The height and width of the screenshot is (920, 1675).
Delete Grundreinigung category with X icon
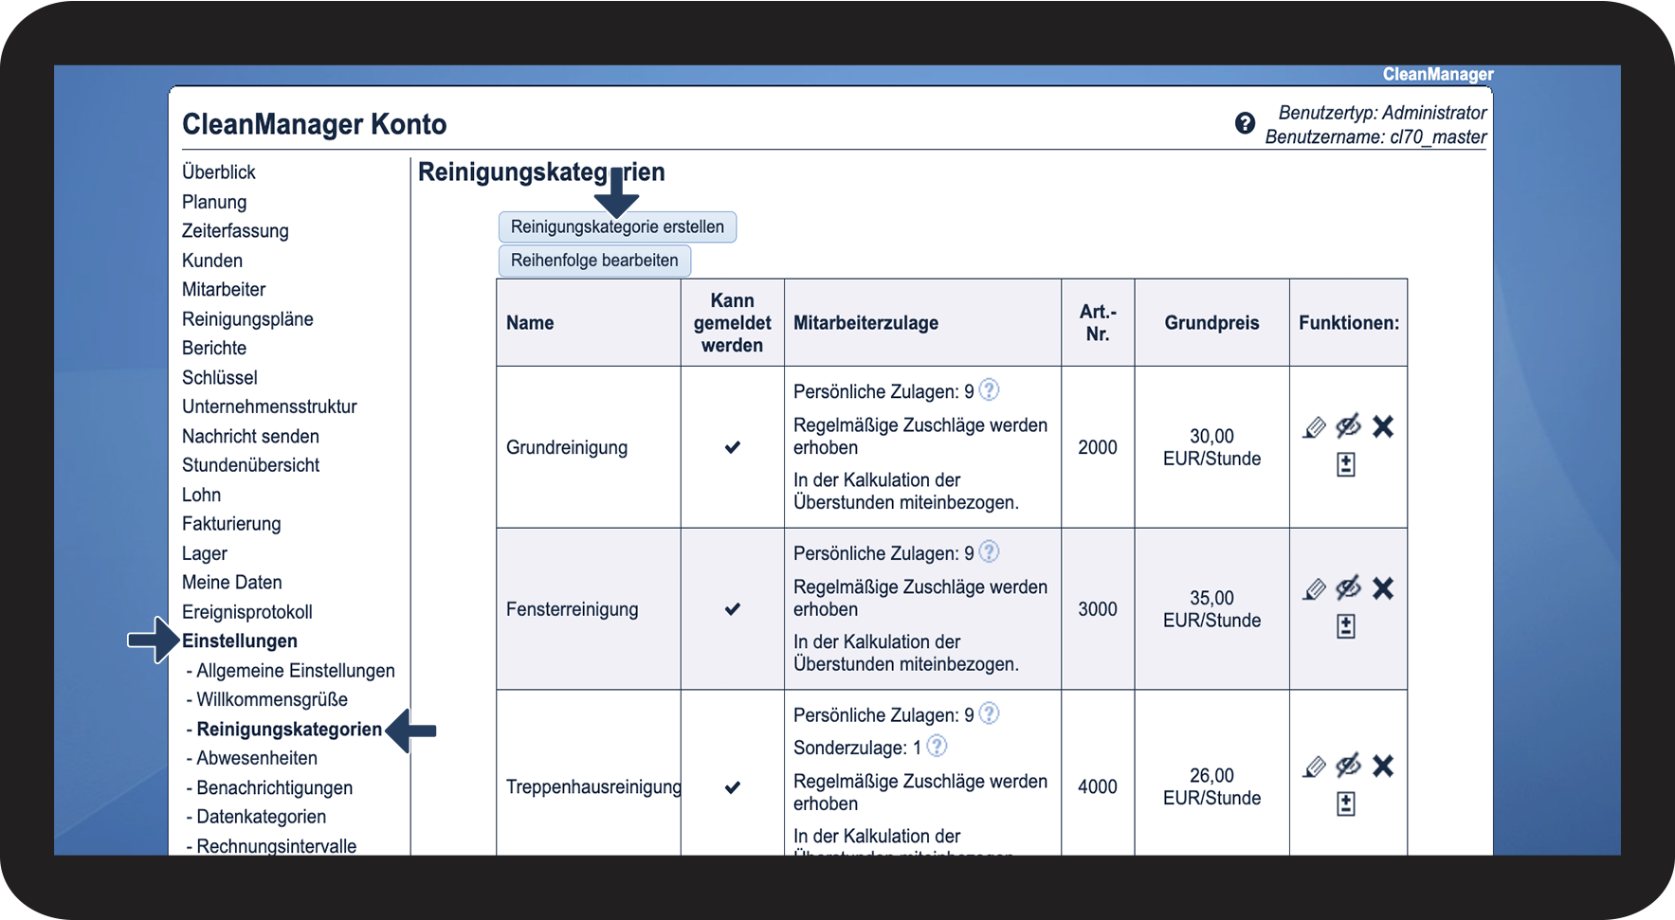(1383, 427)
